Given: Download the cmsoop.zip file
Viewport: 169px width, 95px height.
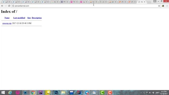Looking at the screenshot, I should coord(7,23).
